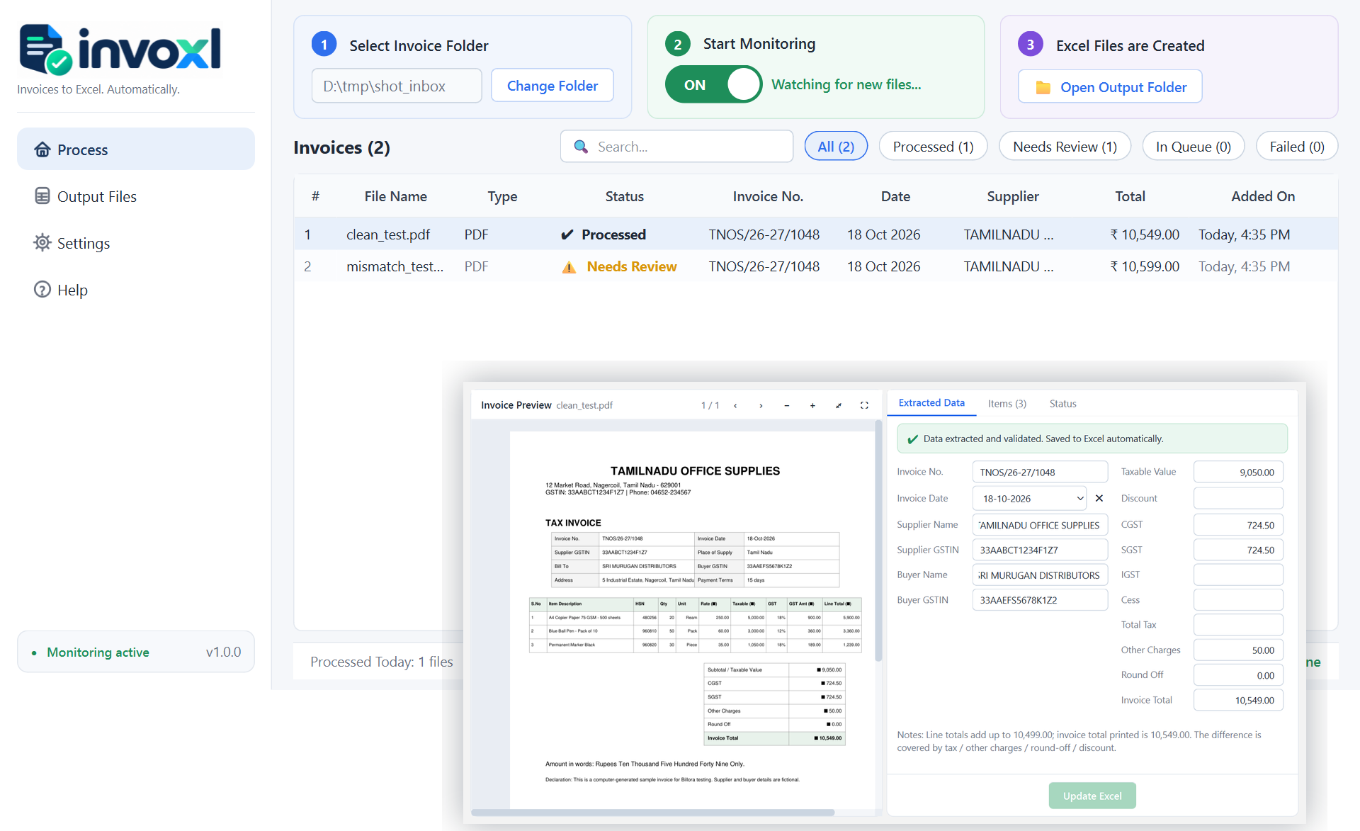Filter invoices by In Queue (0)

[1193, 147]
